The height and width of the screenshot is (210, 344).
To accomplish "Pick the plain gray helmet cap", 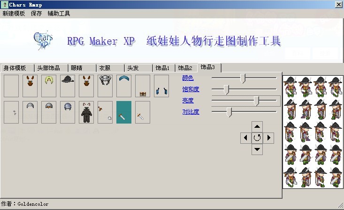I will (x=30, y=112).
